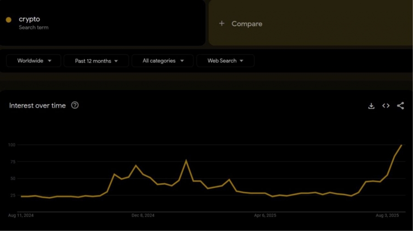Change the Web Search type dropdown
The height and width of the screenshot is (231, 413).
pyautogui.click(x=225, y=60)
